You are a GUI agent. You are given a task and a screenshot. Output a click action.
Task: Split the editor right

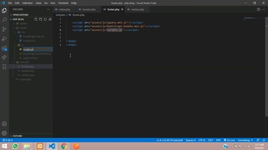(258, 9)
